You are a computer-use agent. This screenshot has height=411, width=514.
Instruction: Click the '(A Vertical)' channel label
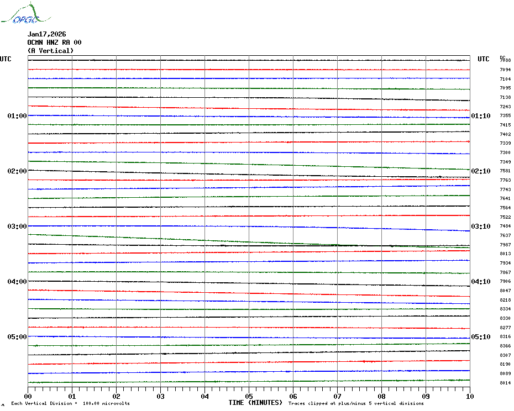pyautogui.click(x=50, y=51)
